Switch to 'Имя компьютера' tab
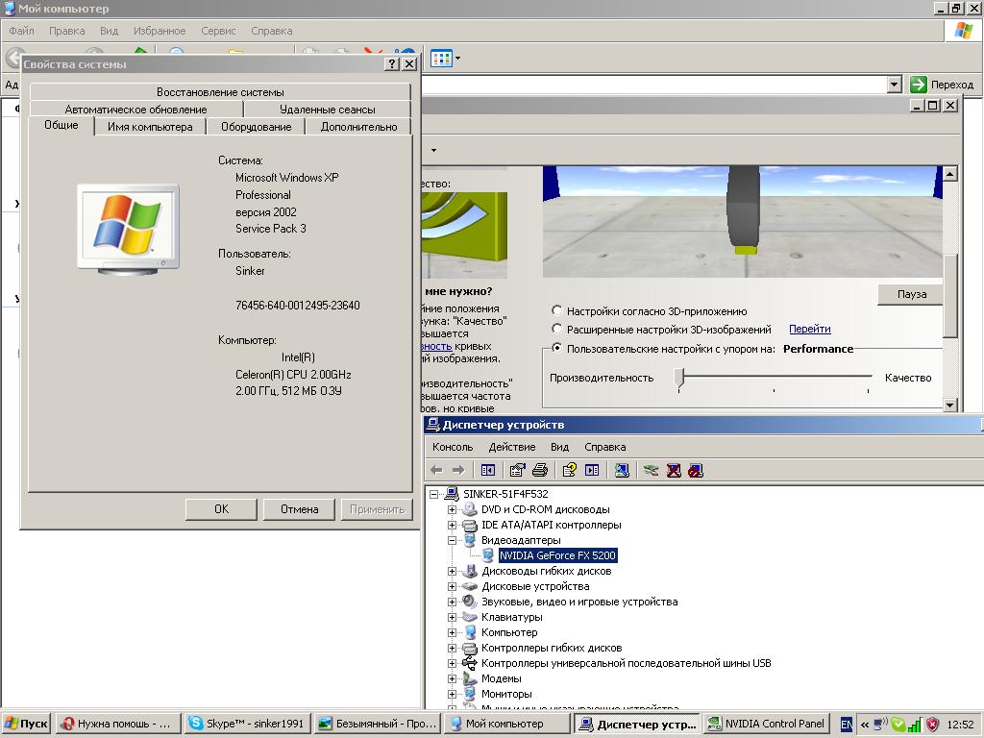 (150, 126)
